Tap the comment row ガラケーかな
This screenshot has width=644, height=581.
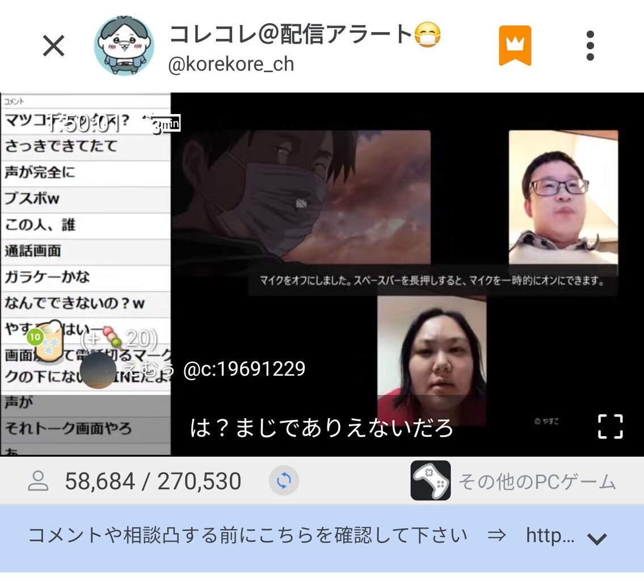point(86,277)
